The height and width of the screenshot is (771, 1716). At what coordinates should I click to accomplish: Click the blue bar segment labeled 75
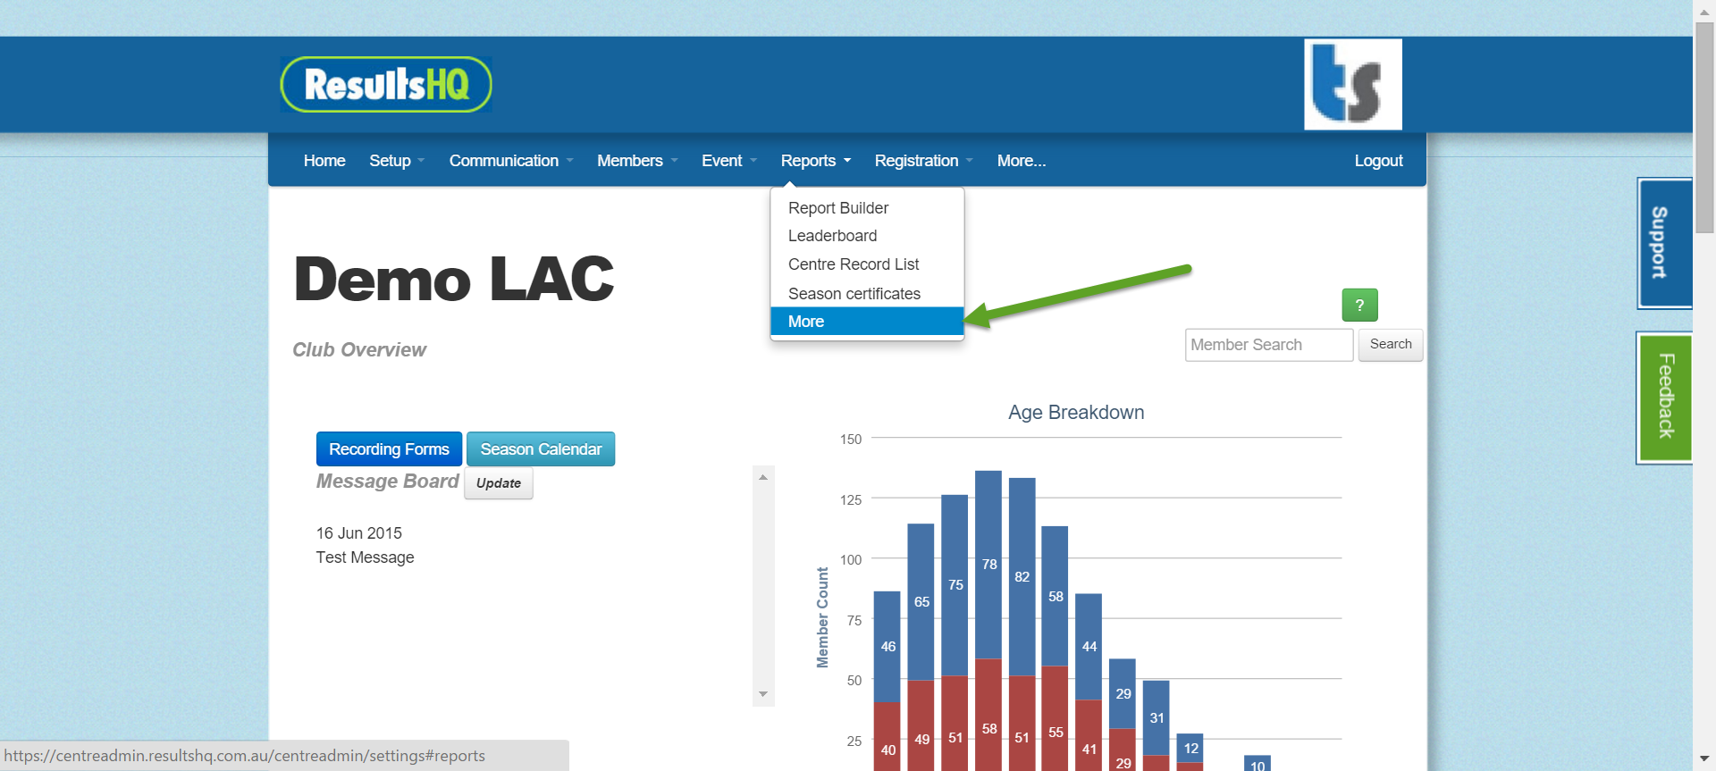[x=955, y=585]
